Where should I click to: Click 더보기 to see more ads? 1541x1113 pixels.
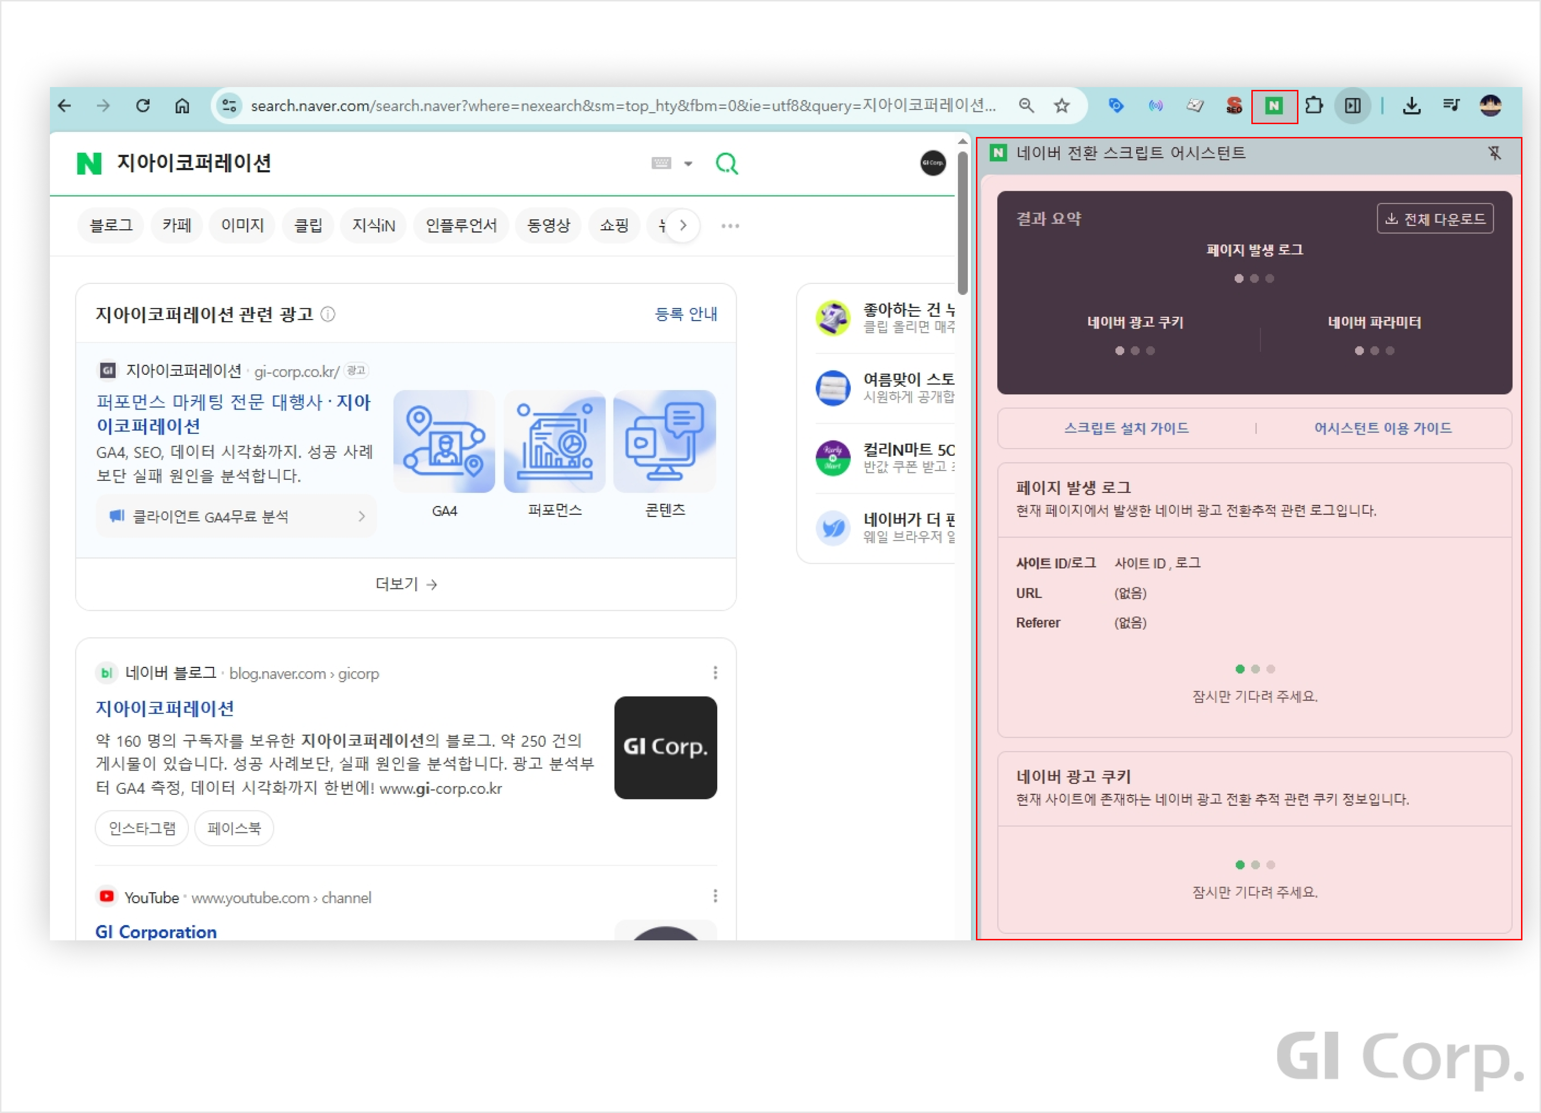[x=406, y=585]
